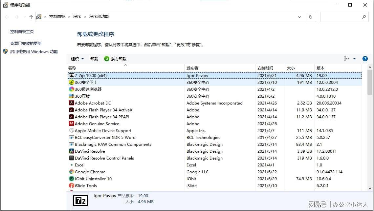Expand the chevron after 程序 in breadcrumb
Image resolution: width=374 pixels, height=211 pixels.
pos(85,17)
